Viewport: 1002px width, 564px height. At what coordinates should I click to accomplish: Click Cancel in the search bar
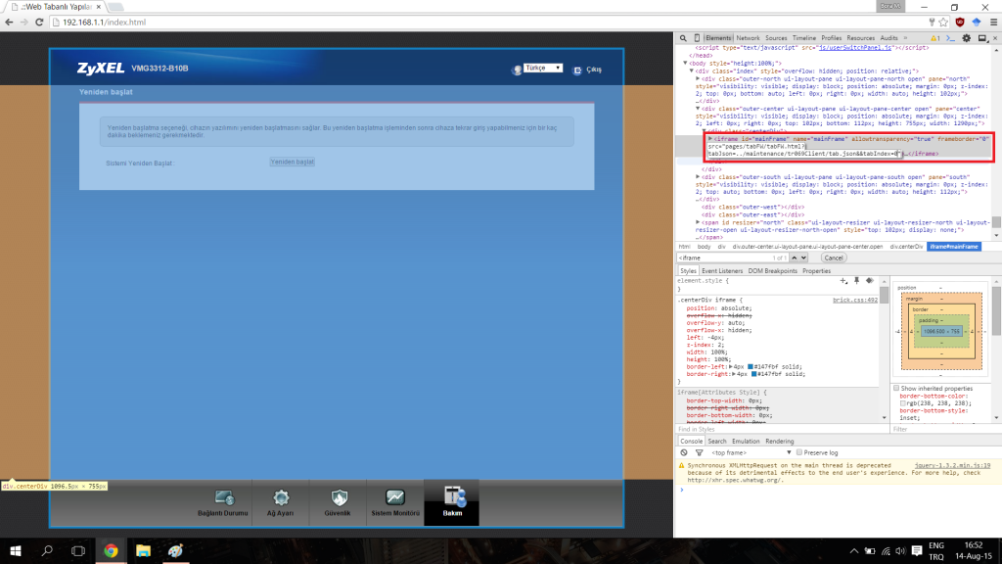[x=833, y=258]
